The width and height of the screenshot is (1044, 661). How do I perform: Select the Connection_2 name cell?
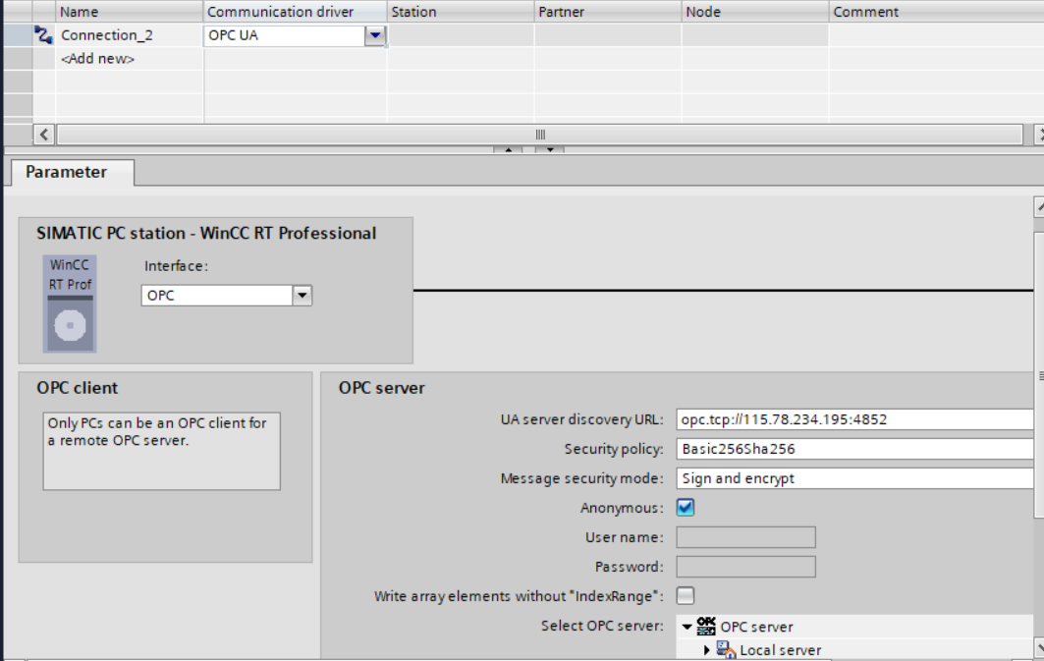[130, 35]
